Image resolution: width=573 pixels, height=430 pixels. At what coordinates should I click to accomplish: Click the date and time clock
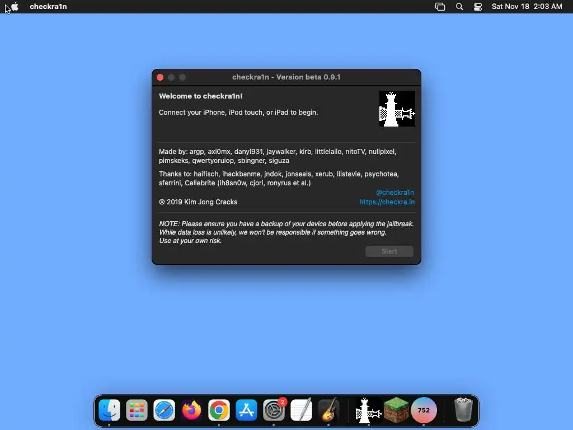527,6
